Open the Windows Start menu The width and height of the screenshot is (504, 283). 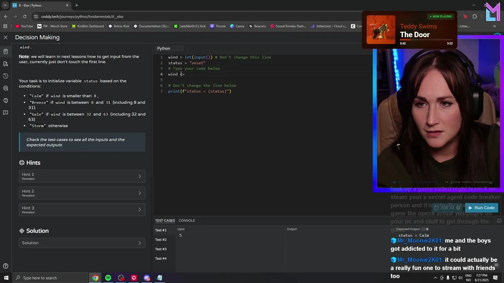(6, 278)
